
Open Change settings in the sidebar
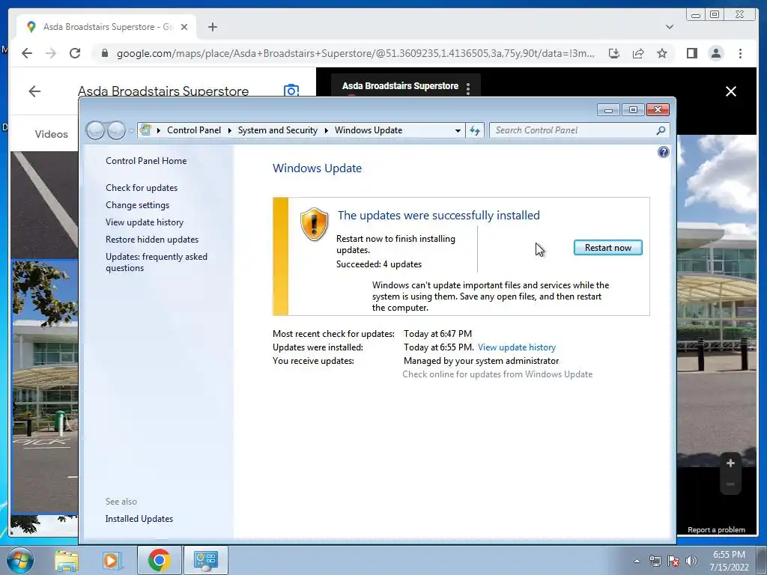coord(138,205)
